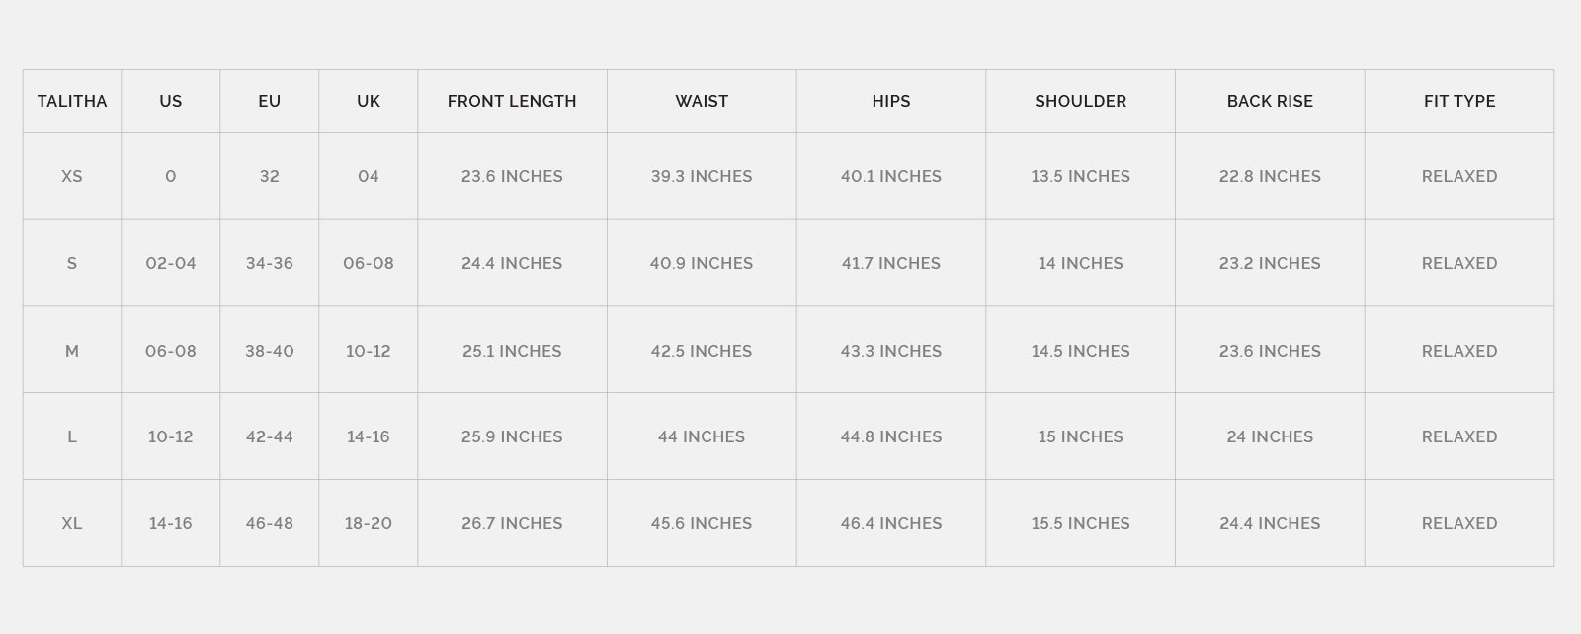The image size is (1581, 634).
Task: Click the FIT TYPE column header
Action: point(1459,101)
